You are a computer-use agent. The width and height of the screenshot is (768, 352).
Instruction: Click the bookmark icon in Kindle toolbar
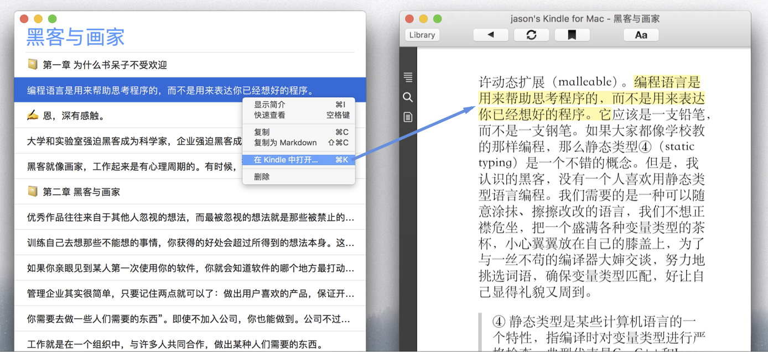click(572, 35)
